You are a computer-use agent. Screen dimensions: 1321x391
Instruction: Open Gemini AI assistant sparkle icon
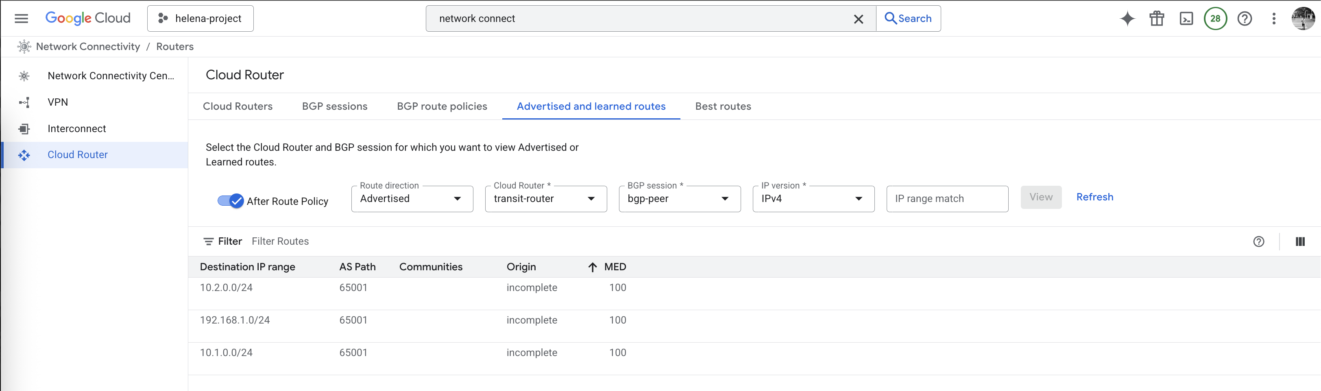[x=1127, y=18]
